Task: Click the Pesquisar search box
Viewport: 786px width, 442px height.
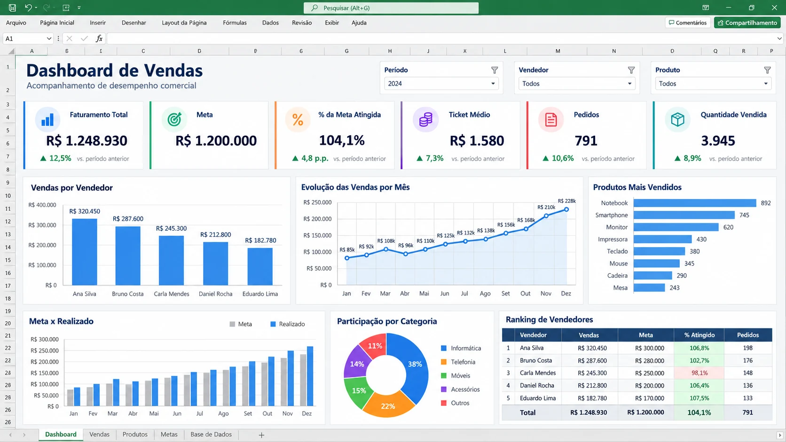Action: click(391, 8)
